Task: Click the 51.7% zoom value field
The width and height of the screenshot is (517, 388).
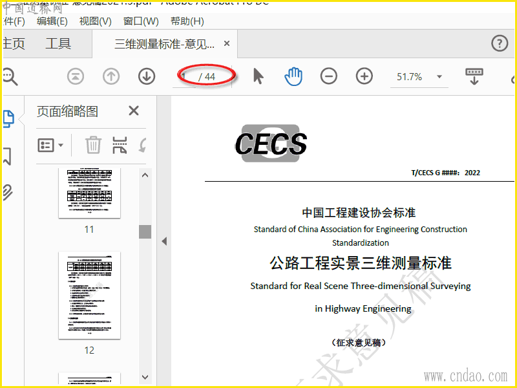Action: click(410, 77)
